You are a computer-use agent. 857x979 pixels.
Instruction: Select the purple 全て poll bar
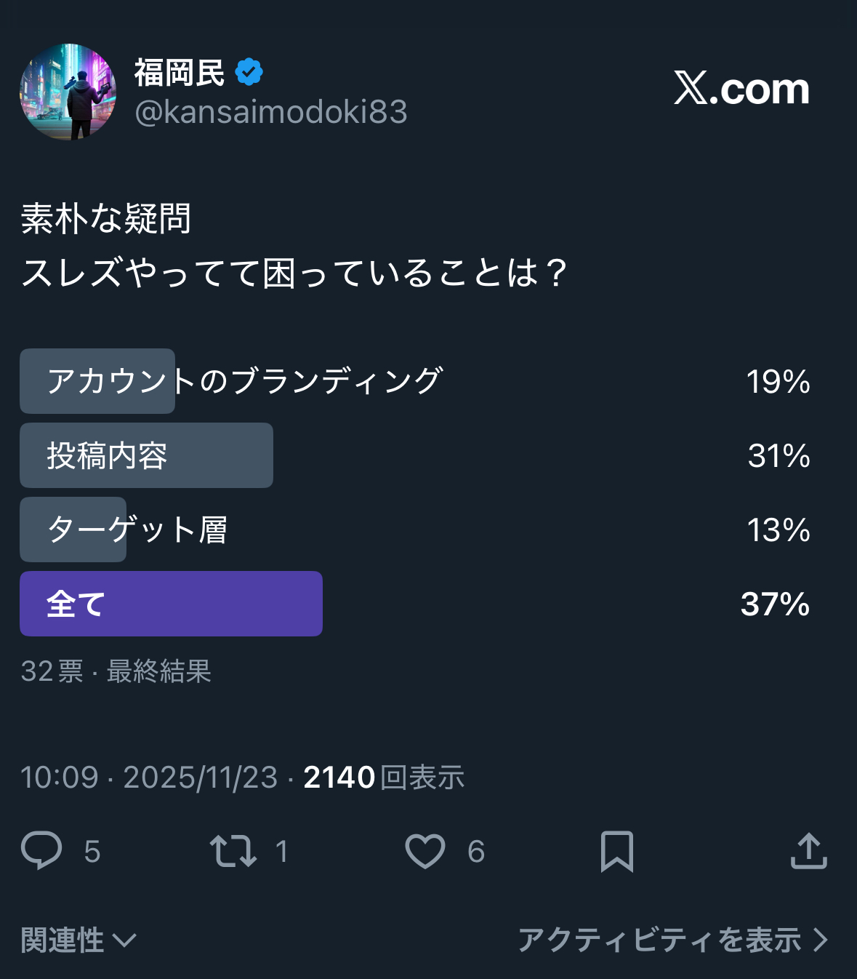(x=171, y=604)
